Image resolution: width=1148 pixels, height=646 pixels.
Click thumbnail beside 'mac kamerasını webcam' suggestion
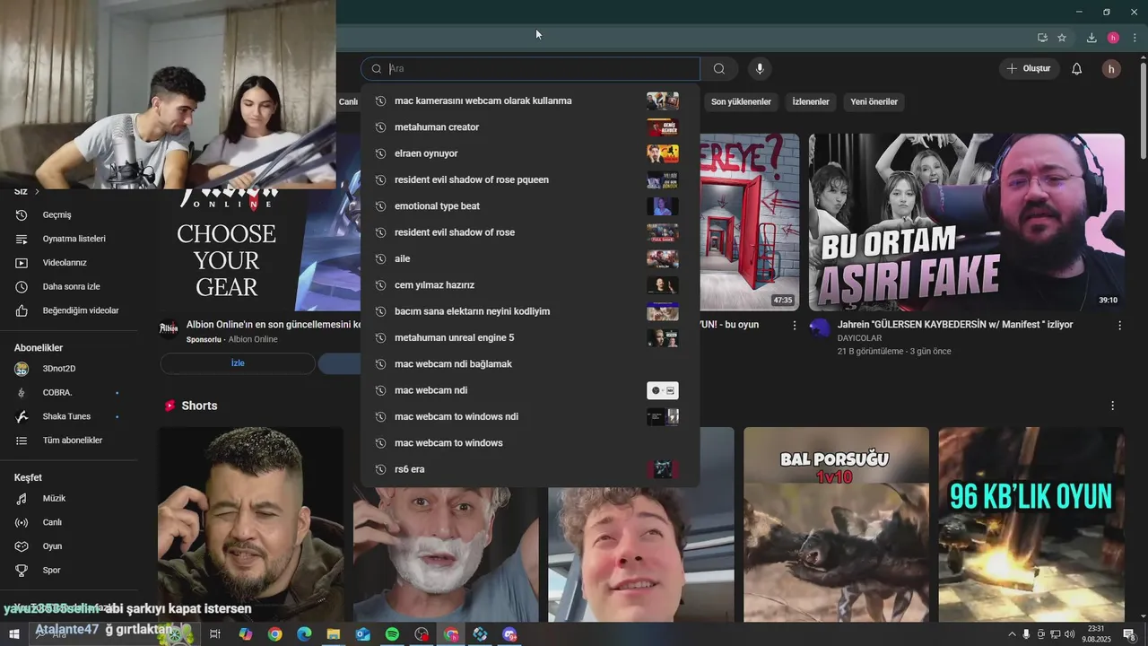[663, 100]
